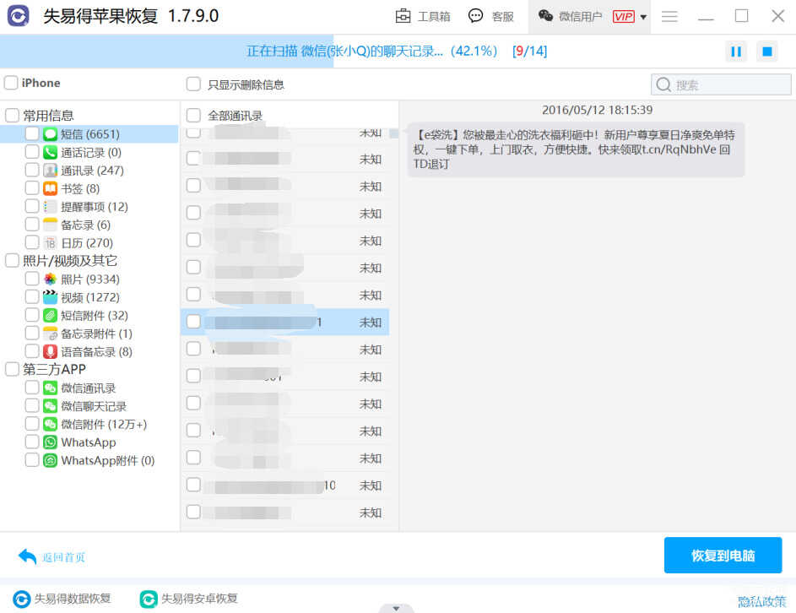Select the 微信聊天记录 icon

tap(50, 406)
